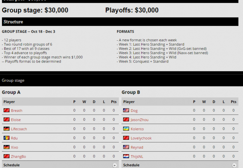
Task: Open Lovelychook's player link
Action: click(x=141, y=138)
